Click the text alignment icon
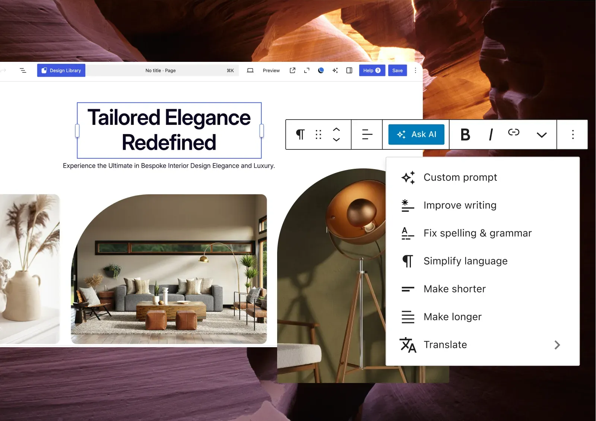 click(367, 134)
